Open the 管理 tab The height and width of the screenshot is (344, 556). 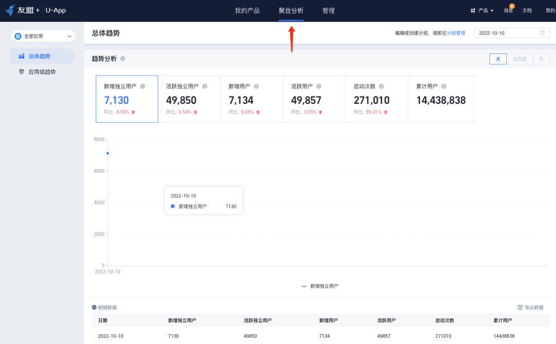pyautogui.click(x=328, y=11)
